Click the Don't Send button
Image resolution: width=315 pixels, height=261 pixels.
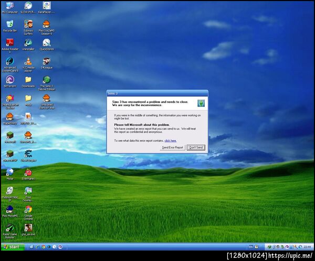196,147
